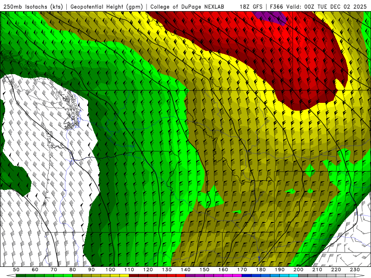Click the '110' label on the color scale

(x=129, y=270)
